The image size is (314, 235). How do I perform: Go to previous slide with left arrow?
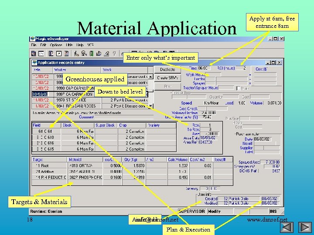click(x=287, y=227)
